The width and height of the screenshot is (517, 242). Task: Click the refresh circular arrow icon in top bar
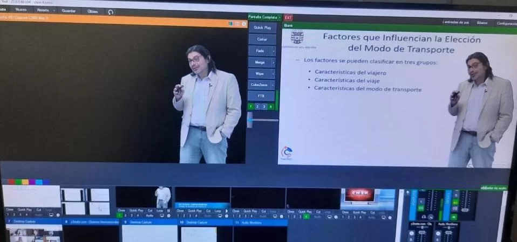pos(111,12)
